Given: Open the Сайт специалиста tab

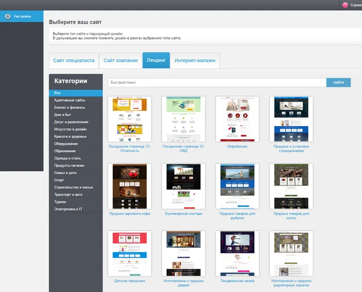Looking at the screenshot, I should pyautogui.click(x=74, y=60).
